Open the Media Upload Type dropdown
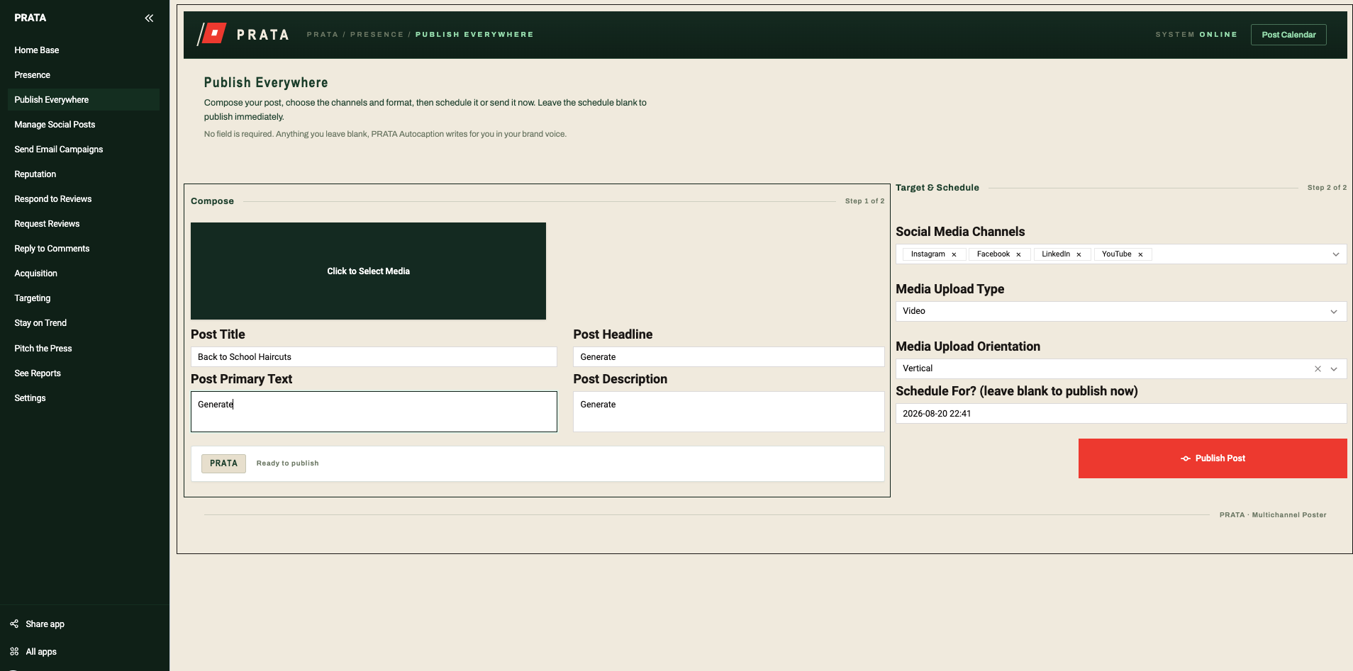 click(1334, 312)
